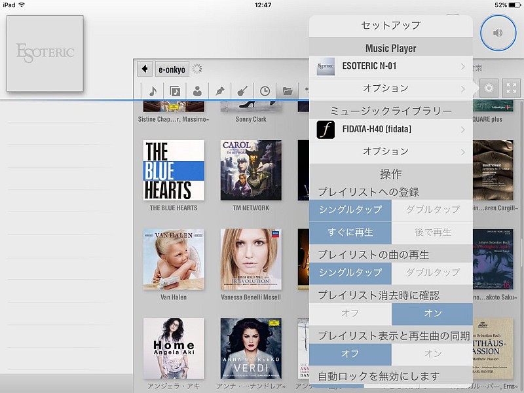Click the セットアップ popup title
Screen dimensions: 524x393
(x=390, y=26)
